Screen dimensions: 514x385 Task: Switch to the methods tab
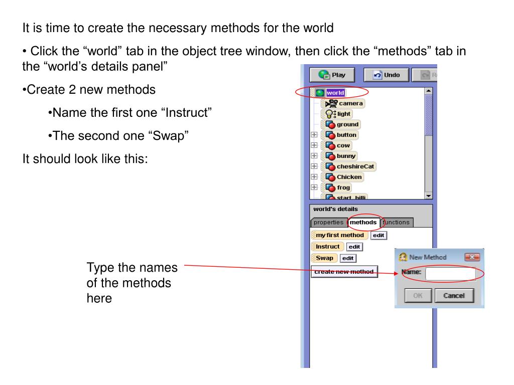(363, 222)
